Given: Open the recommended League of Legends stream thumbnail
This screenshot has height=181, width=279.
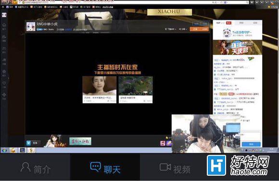Looking at the screenshot, I should tap(136, 90).
